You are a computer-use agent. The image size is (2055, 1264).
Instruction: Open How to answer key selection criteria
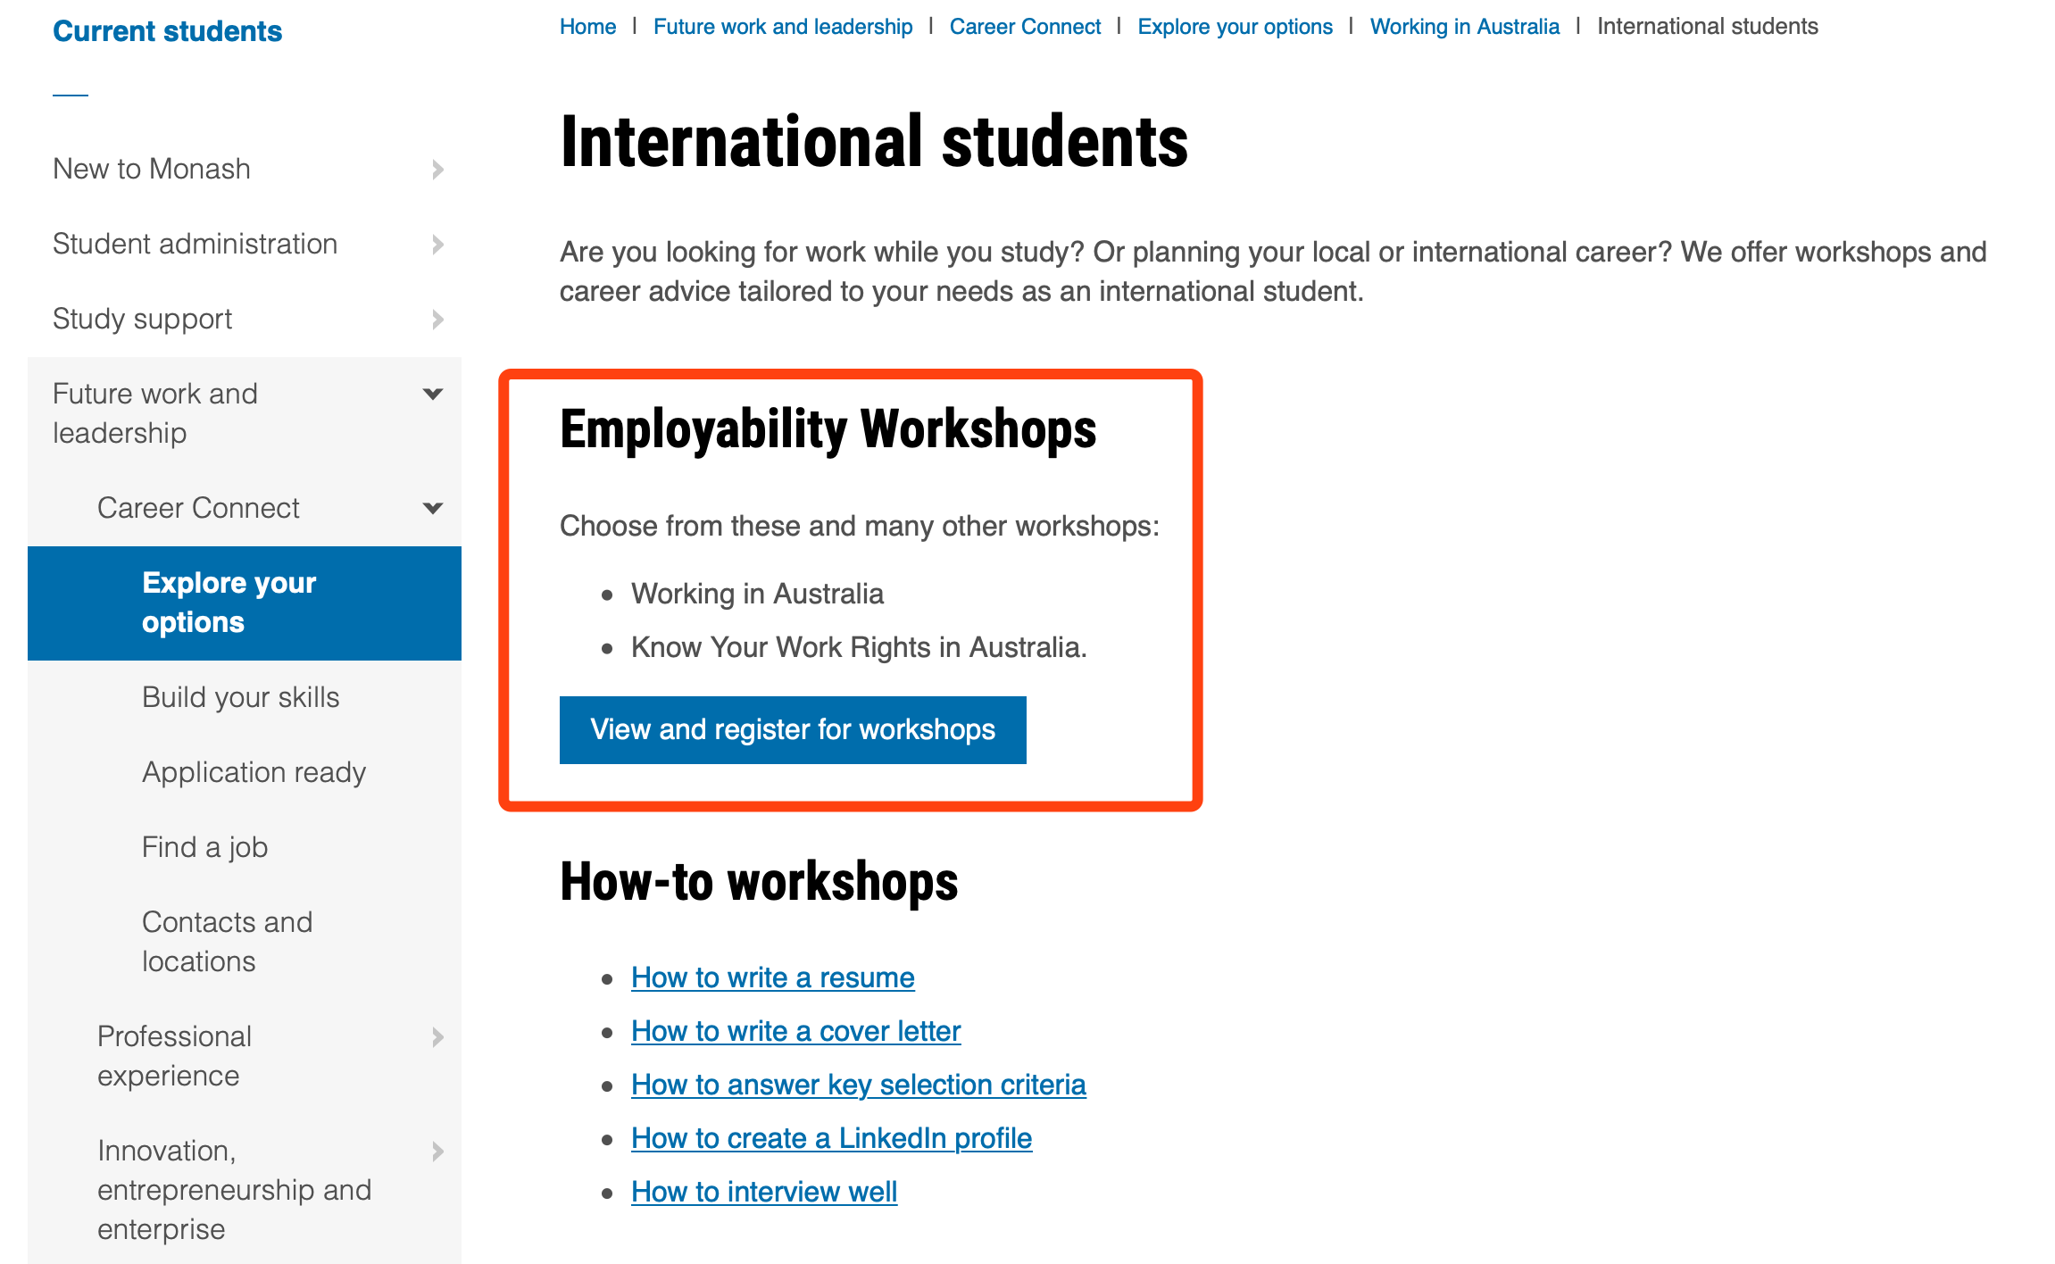point(858,1085)
